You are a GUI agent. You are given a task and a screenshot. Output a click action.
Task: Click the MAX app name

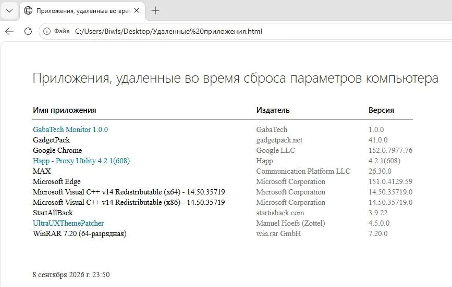(42, 171)
